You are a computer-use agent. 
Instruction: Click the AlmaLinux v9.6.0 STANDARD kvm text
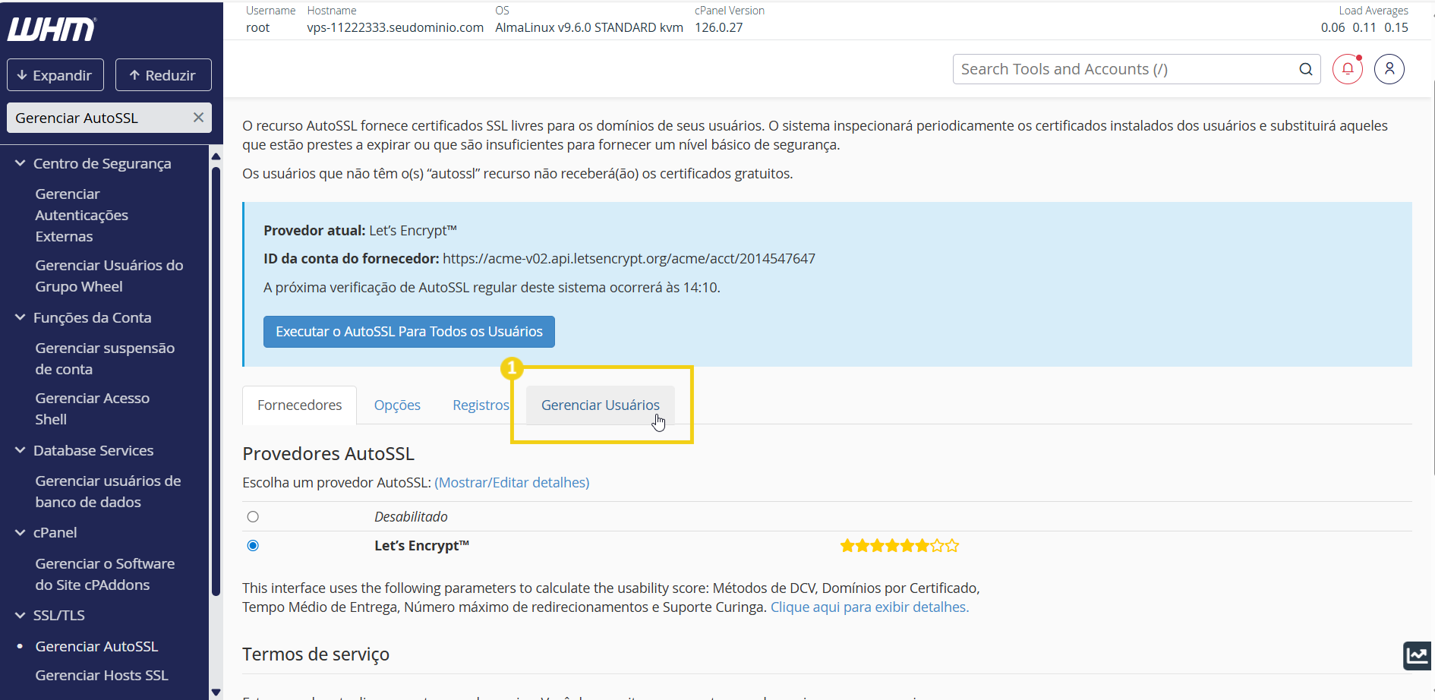click(x=589, y=27)
